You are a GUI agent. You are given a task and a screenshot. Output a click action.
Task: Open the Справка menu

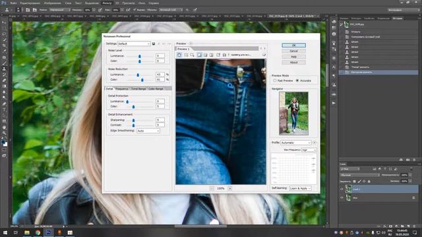154,3
